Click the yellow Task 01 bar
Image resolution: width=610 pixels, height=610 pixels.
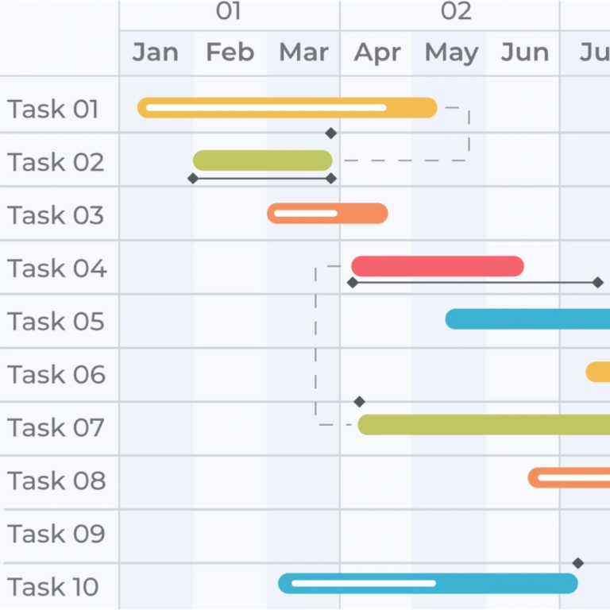287,107
